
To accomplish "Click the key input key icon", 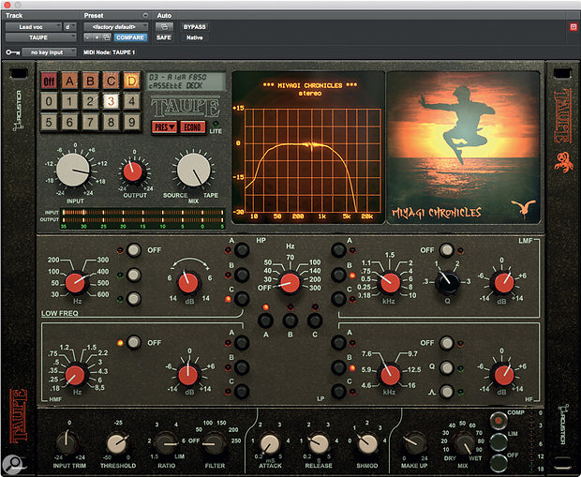I will [x=12, y=52].
